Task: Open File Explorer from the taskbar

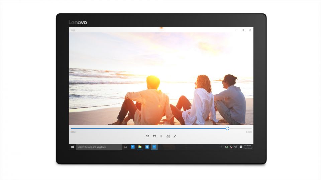Action: (140, 147)
